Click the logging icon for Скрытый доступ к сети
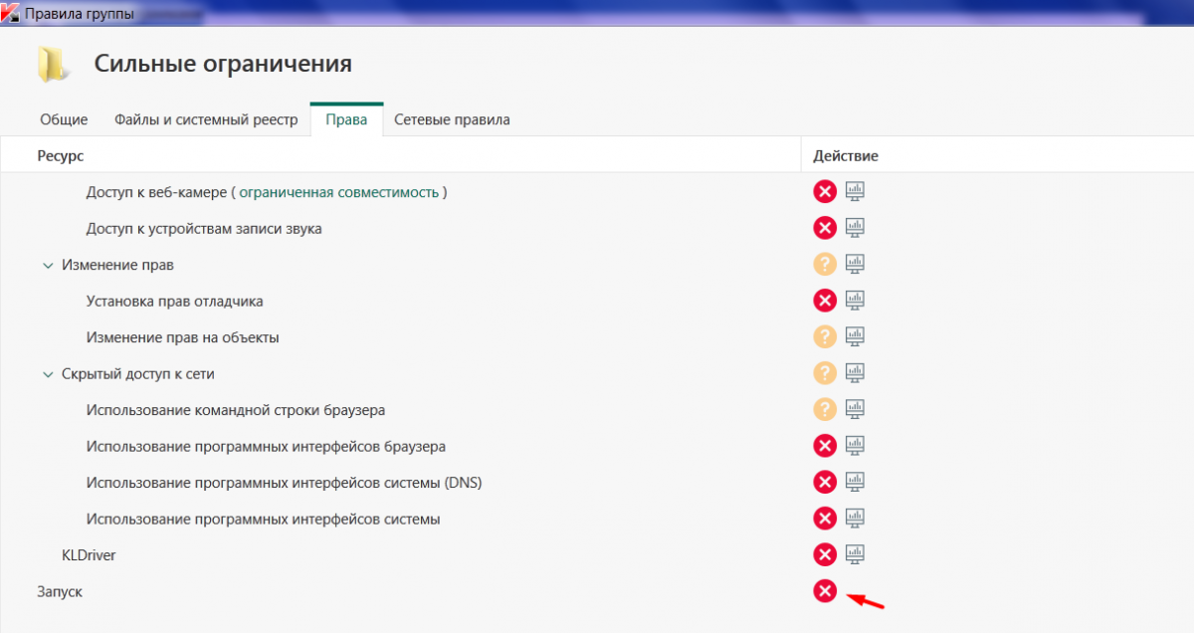This screenshot has height=633, width=1194. point(855,372)
